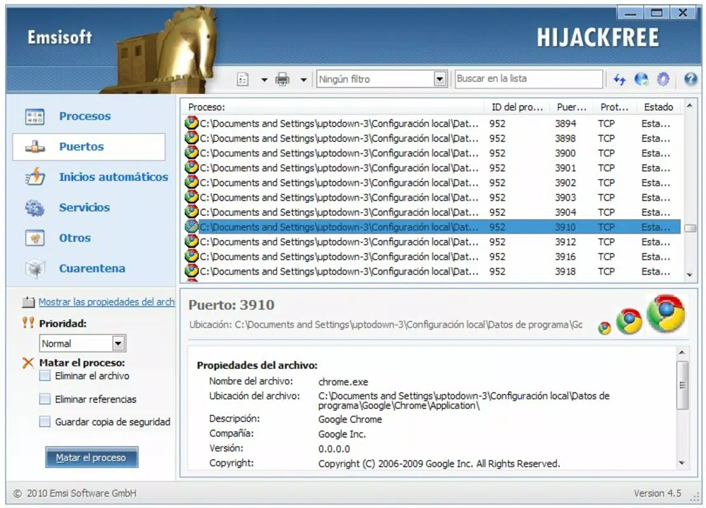This screenshot has width=706, height=508.
Task: Open the Procesos section
Action: pos(85,116)
